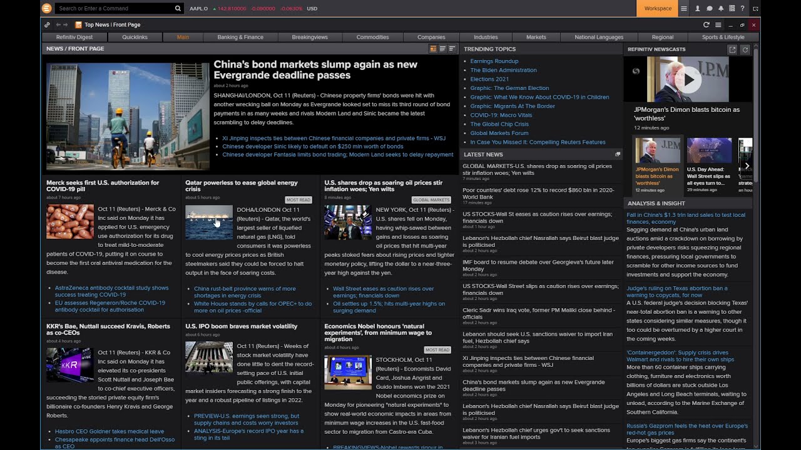Open IMF board to resume debate latest news
The image size is (801, 450).
pyautogui.click(x=539, y=266)
